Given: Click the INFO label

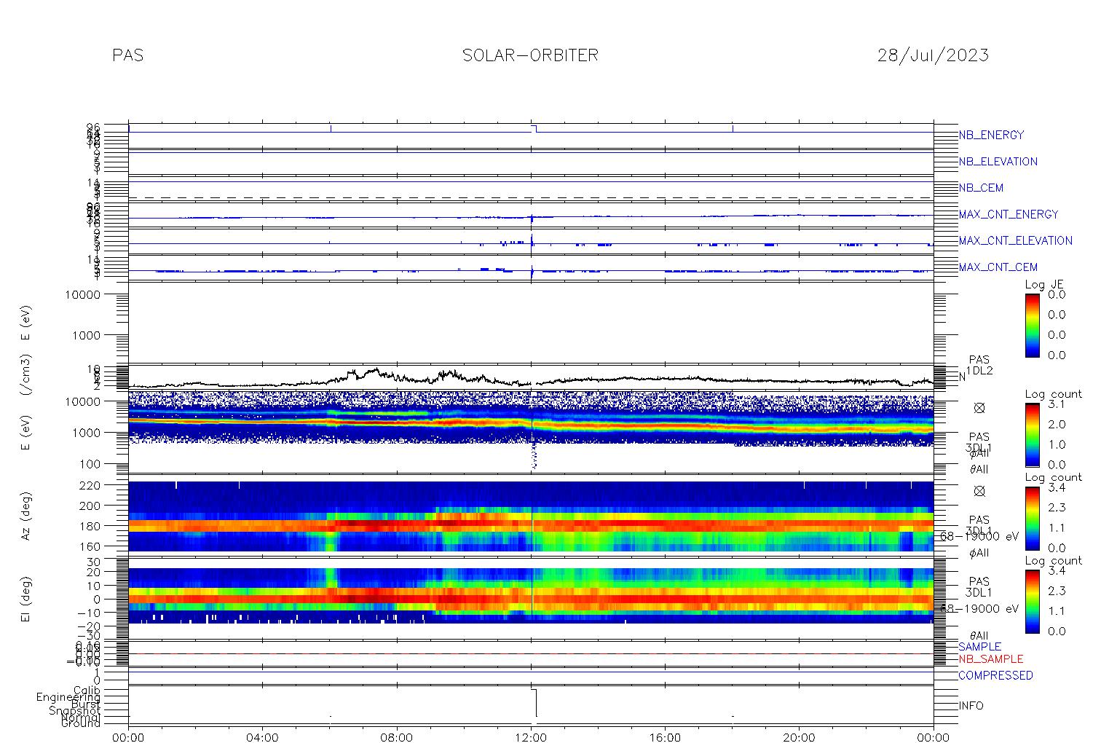Looking at the screenshot, I should (971, 706).
